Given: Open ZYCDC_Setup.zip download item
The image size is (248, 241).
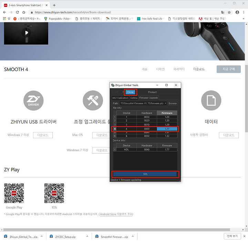Looking at the screenshot, I should [63, 237].
